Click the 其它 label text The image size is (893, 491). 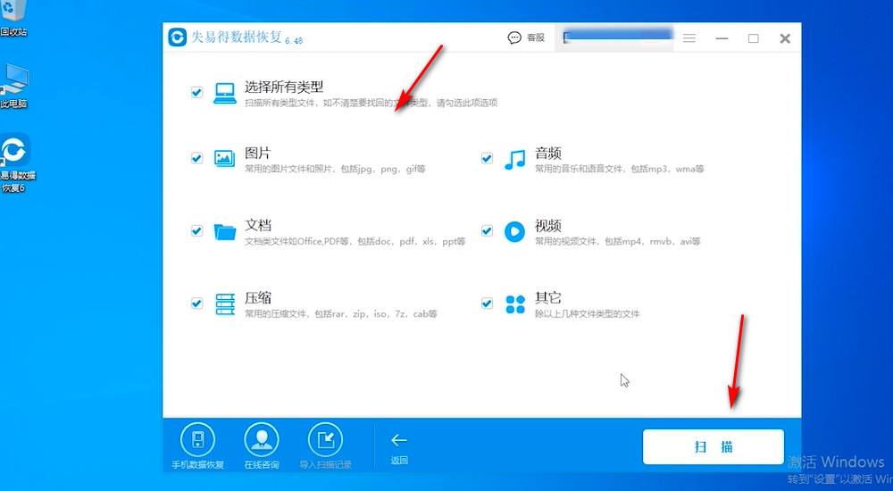[x=548, y=298]
